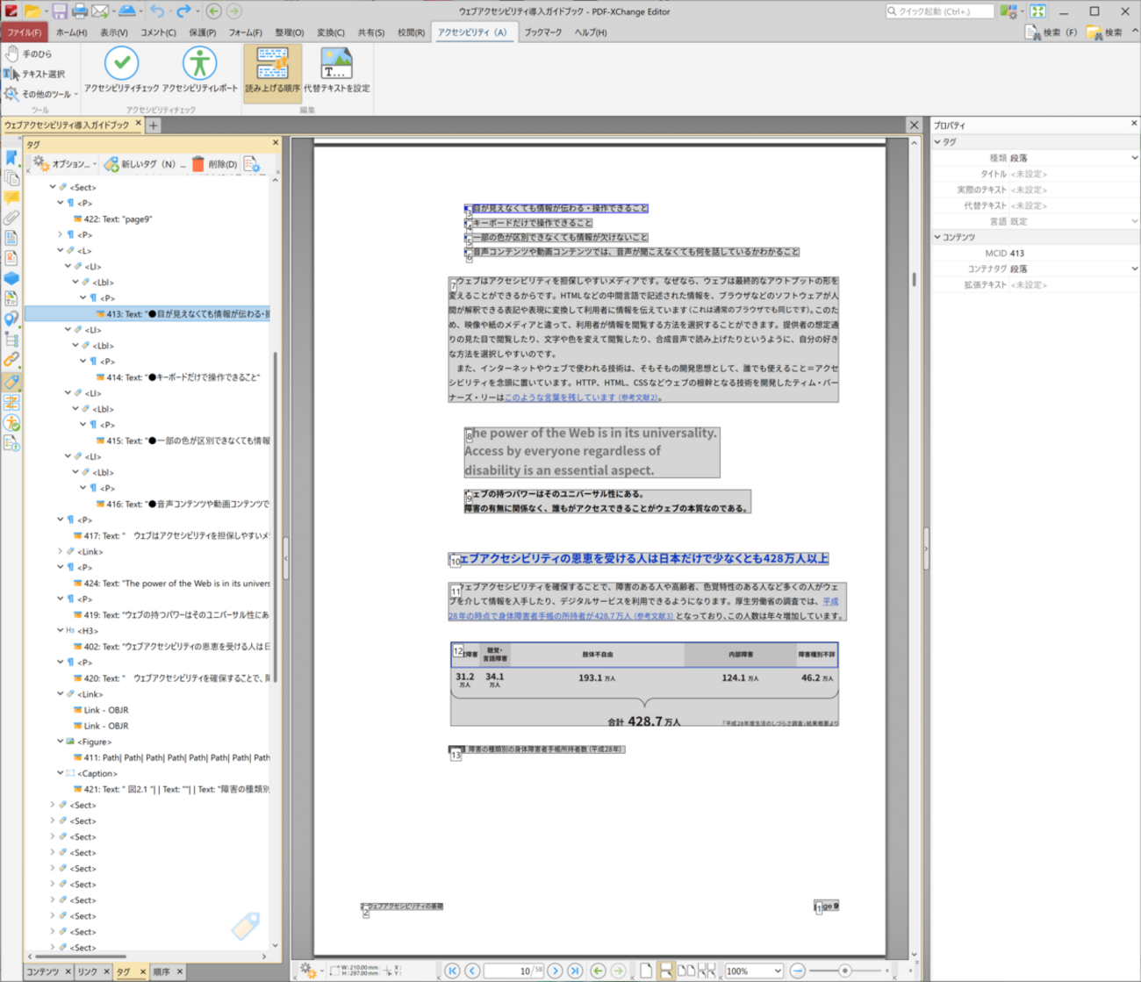Collapse the <H3> tag node
The width and height of the screenshot is (1141, 982).
61,630
